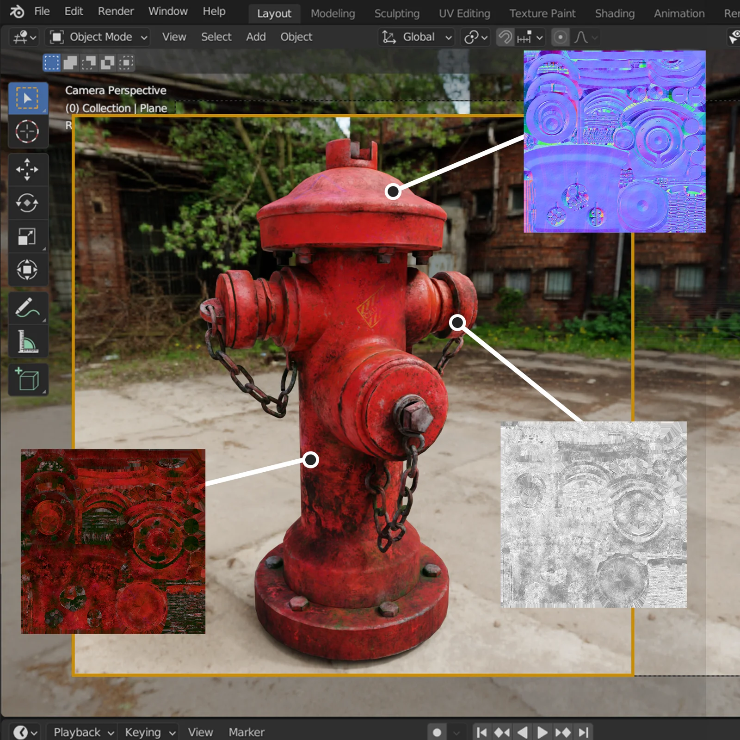Activate the Transform tool
The height and width of the screenshot is (740, 740).
coord(27,270)
